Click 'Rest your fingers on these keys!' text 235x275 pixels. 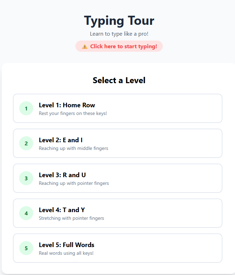(x=73, y=114)
